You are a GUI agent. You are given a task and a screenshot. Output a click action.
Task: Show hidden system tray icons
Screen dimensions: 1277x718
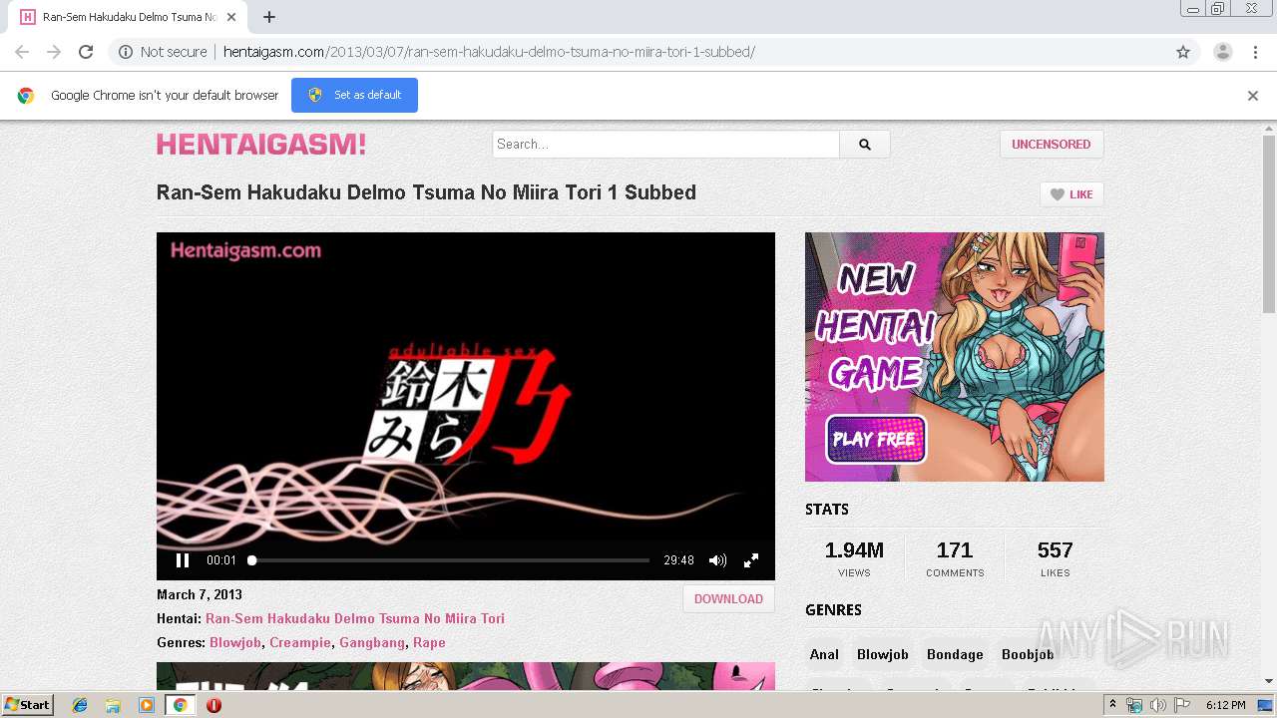pos(1113,705)
